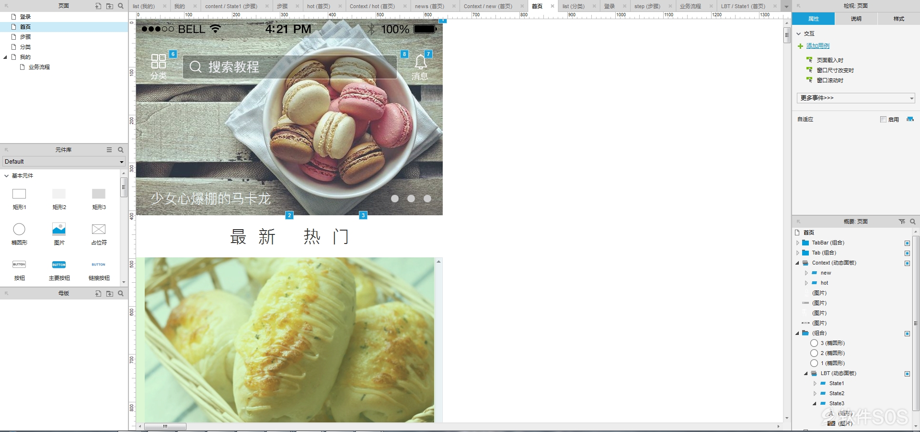
Task: Click the canvas horizontal scrollbar thumb
Action: [165, 426]
